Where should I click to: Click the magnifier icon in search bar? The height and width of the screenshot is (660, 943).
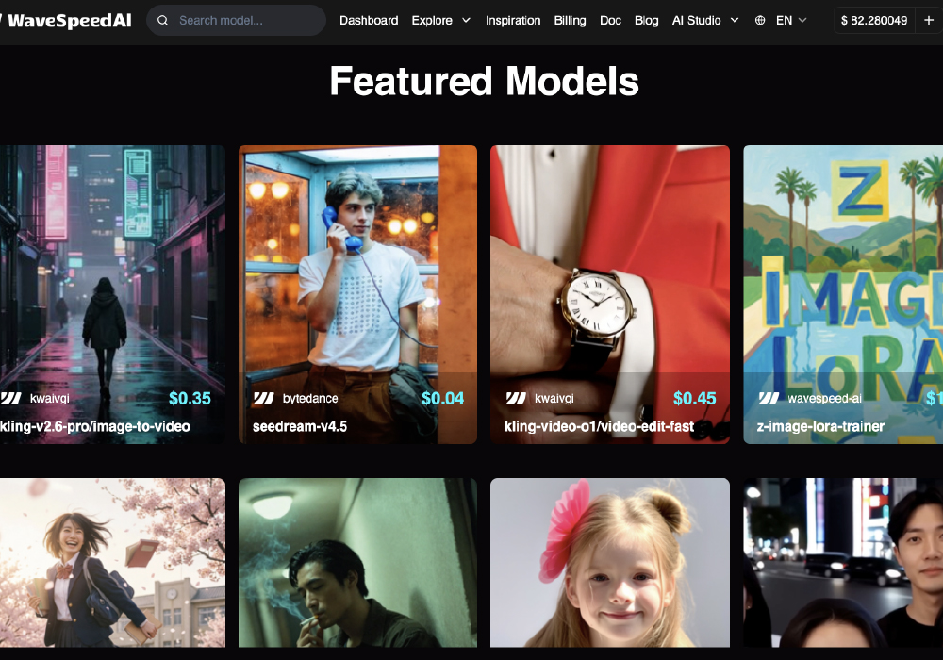click(163, 21)
